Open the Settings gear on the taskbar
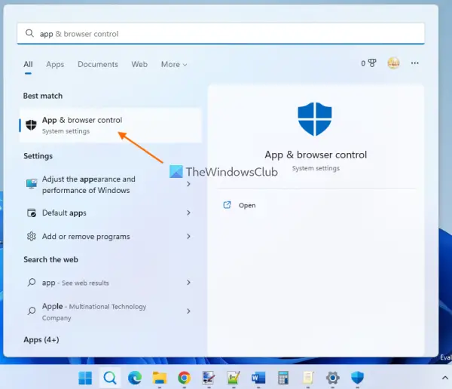Viewport: 452px width, 389px height. coord(332,378)
